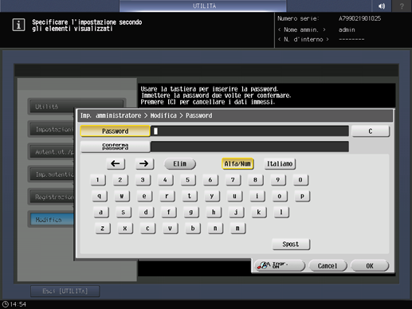Dismiss the keyboard dialog with Cancel
The width and height of the screenshot is (412, 309).
[328, 266]
